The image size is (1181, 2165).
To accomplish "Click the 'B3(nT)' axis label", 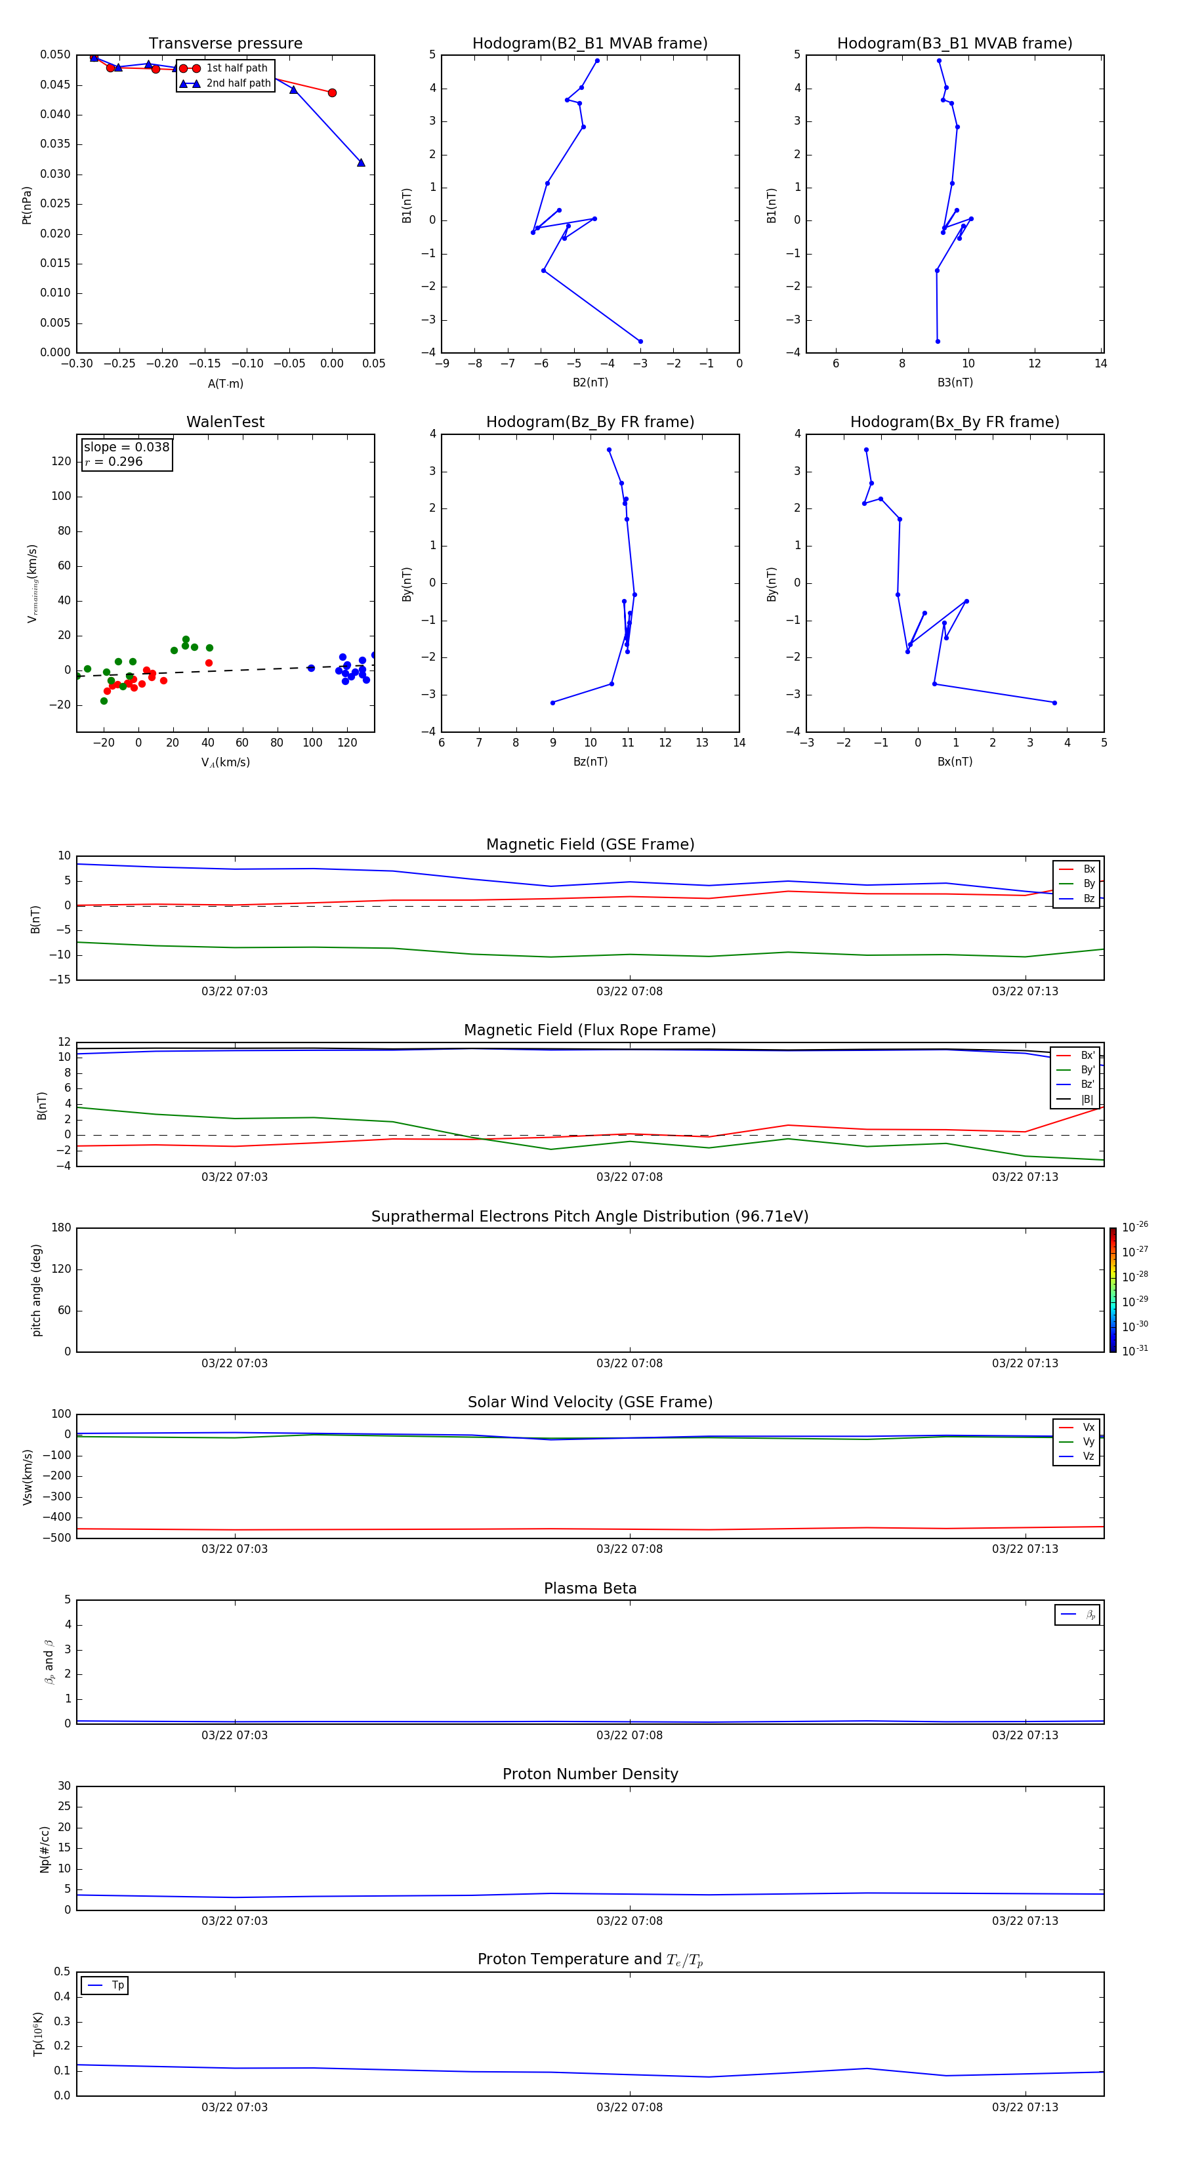I will point(955,382).
